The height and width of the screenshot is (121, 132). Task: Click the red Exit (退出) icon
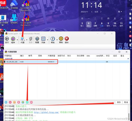point(67,39)
